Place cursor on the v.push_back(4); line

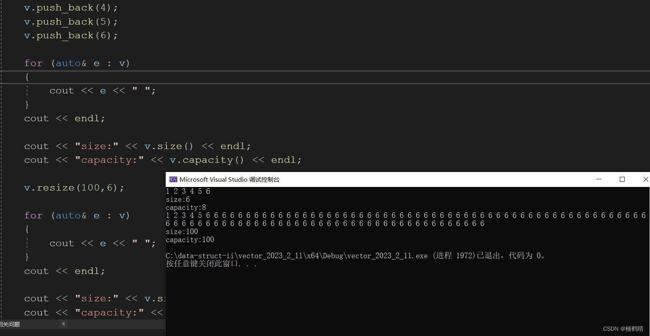point(71,8)
